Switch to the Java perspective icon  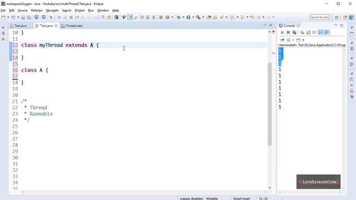[351, 17]
